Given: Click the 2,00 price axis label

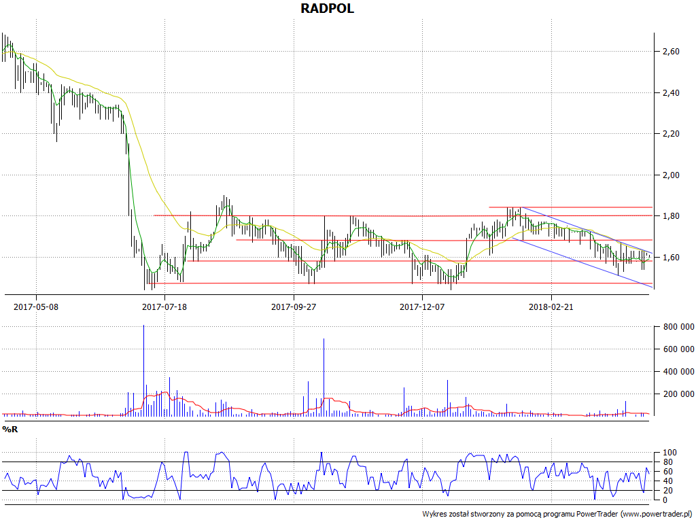Looking at the screenshot, I should [x=671, y=175].
